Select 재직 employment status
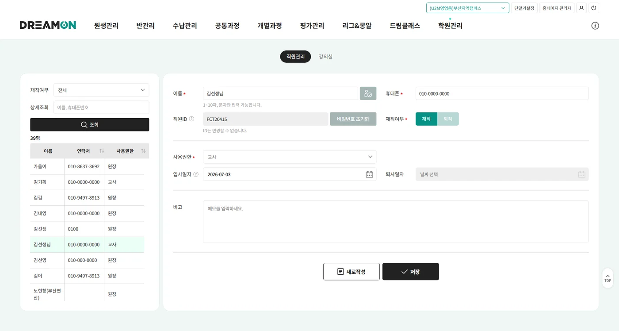 click(426, 119)
